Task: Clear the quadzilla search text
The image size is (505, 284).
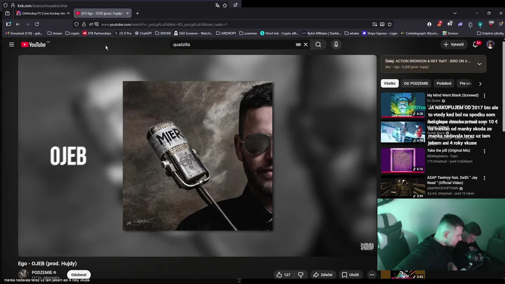Action: (x=305, y=45)
